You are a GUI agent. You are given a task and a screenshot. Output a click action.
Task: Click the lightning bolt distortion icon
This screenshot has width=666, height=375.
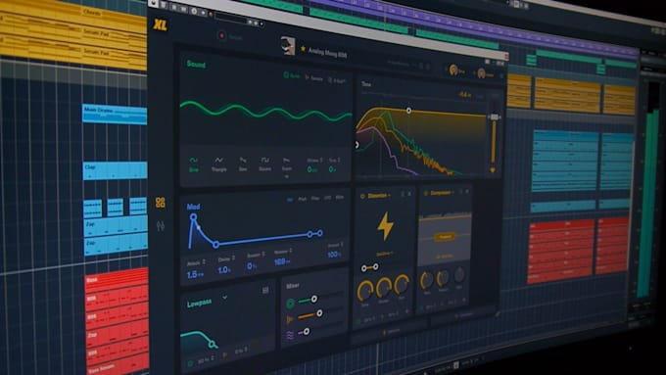click(x=385, y=226)
